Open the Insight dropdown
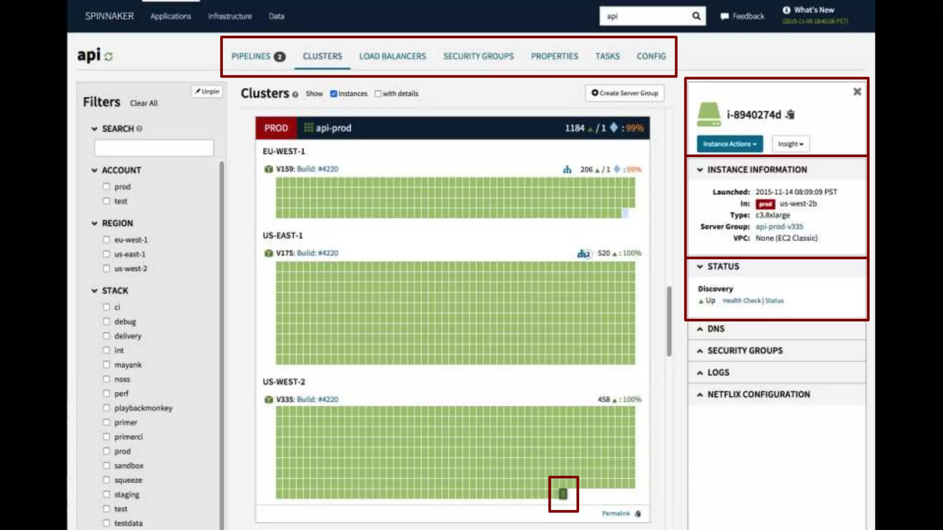Viewport: 943px width, 530px height. tap(790, 144)
